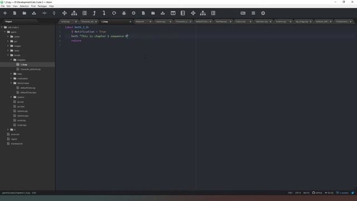The image size is (357, 201).
Task: Open the View menu
Action: [15, 6]
